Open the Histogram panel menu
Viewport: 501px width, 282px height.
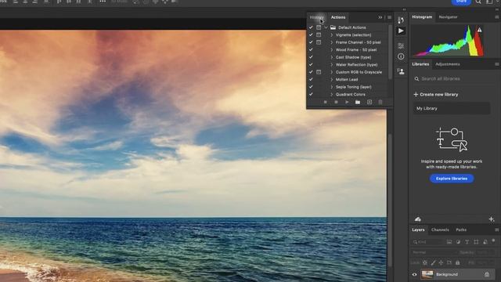tap(497, 17)
